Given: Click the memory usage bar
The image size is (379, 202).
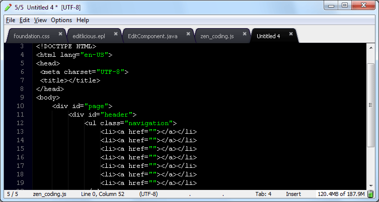Looking at the screenshot, I should pos(341,194).
